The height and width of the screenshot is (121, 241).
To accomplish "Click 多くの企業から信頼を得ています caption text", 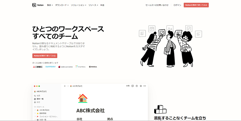I will [45, 63].
